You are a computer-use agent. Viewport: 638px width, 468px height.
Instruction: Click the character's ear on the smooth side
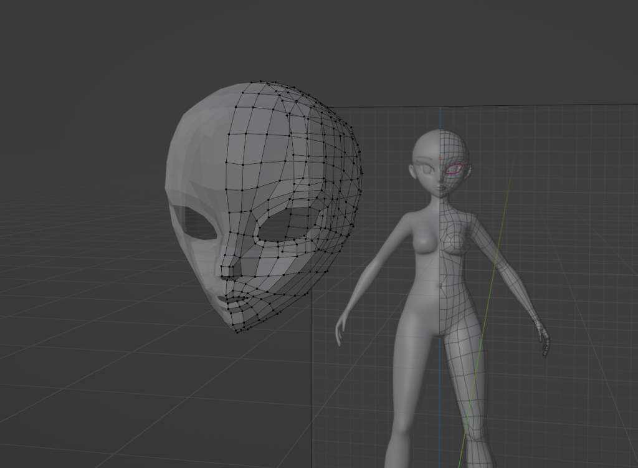point(412,170)
